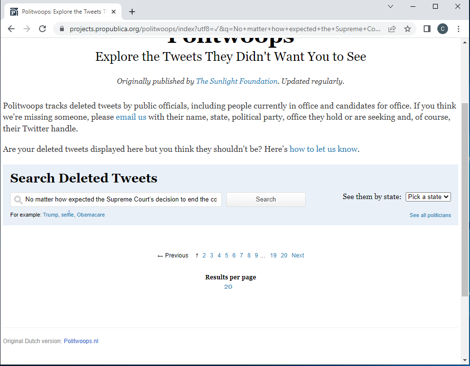Go to results page 20
This screenshot has width=470, height=366.
pos(284,255)
